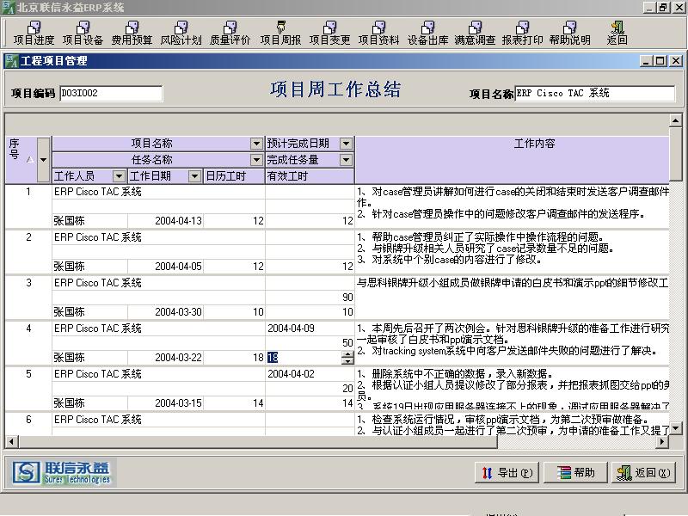Click the vertical scrollbar up arrow
Screen dimensions: 688x516
click(x=676, y=120)
